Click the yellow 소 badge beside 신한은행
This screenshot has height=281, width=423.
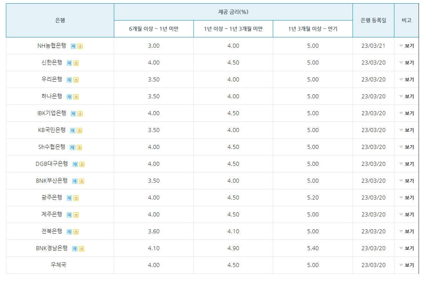76,63
